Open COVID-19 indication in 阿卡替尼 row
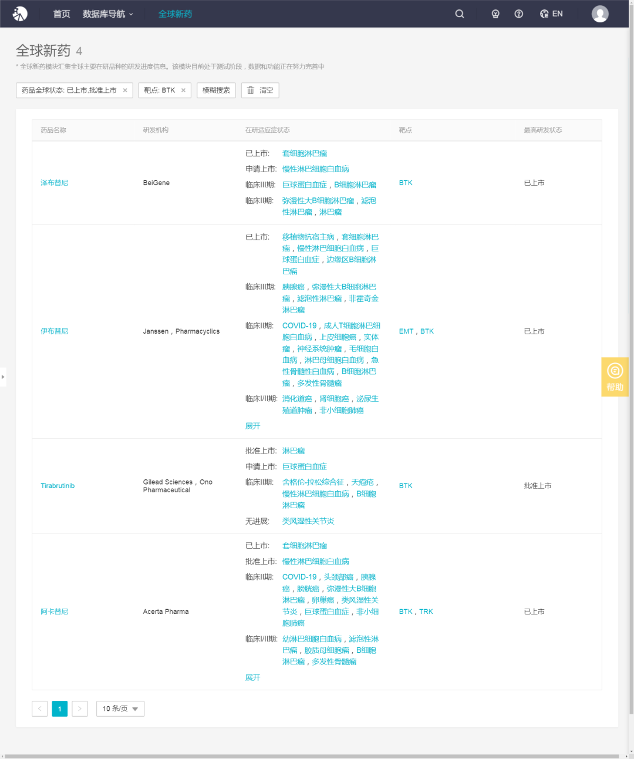 tap(299, 577)
